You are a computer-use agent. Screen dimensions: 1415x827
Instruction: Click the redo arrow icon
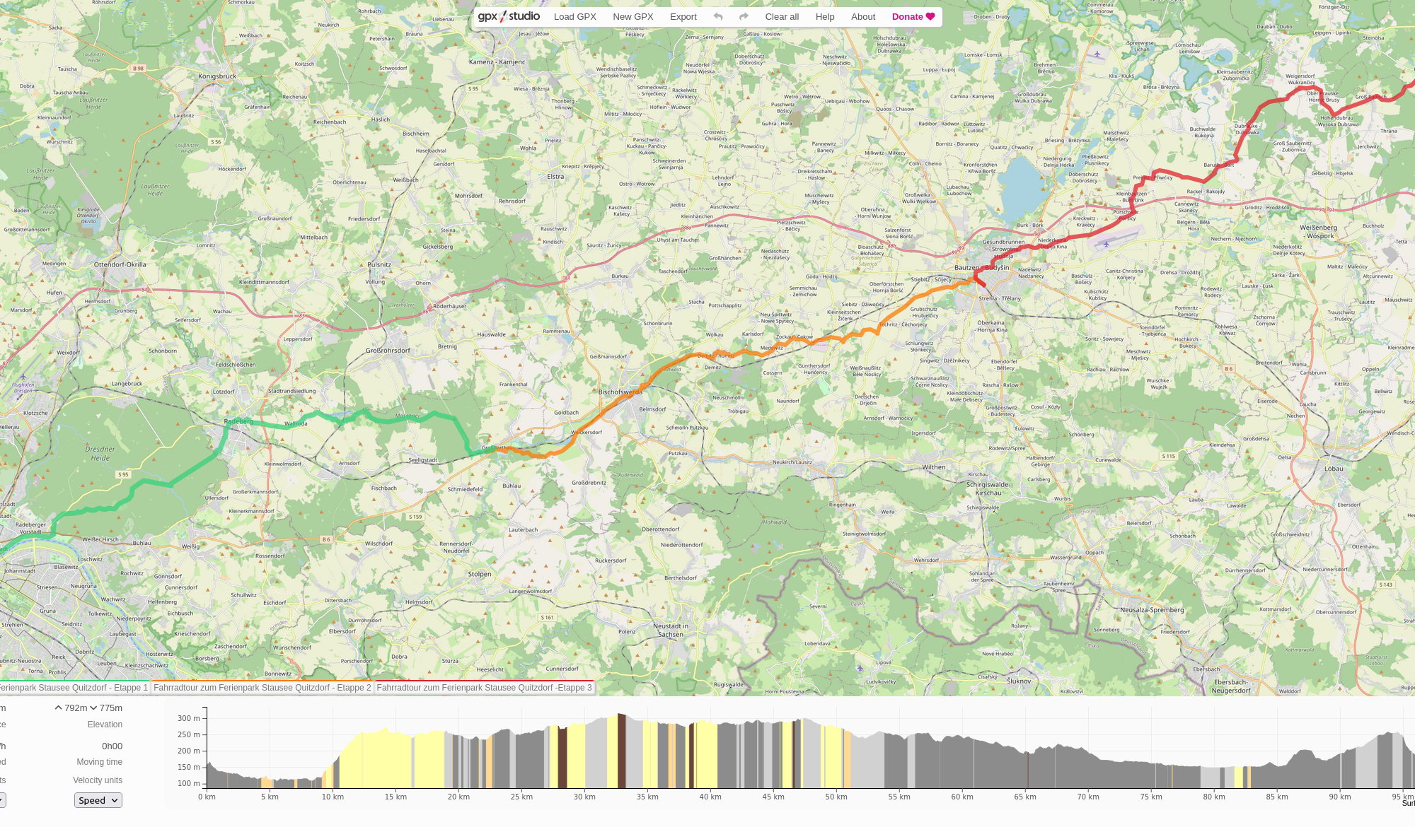(744, 16)
